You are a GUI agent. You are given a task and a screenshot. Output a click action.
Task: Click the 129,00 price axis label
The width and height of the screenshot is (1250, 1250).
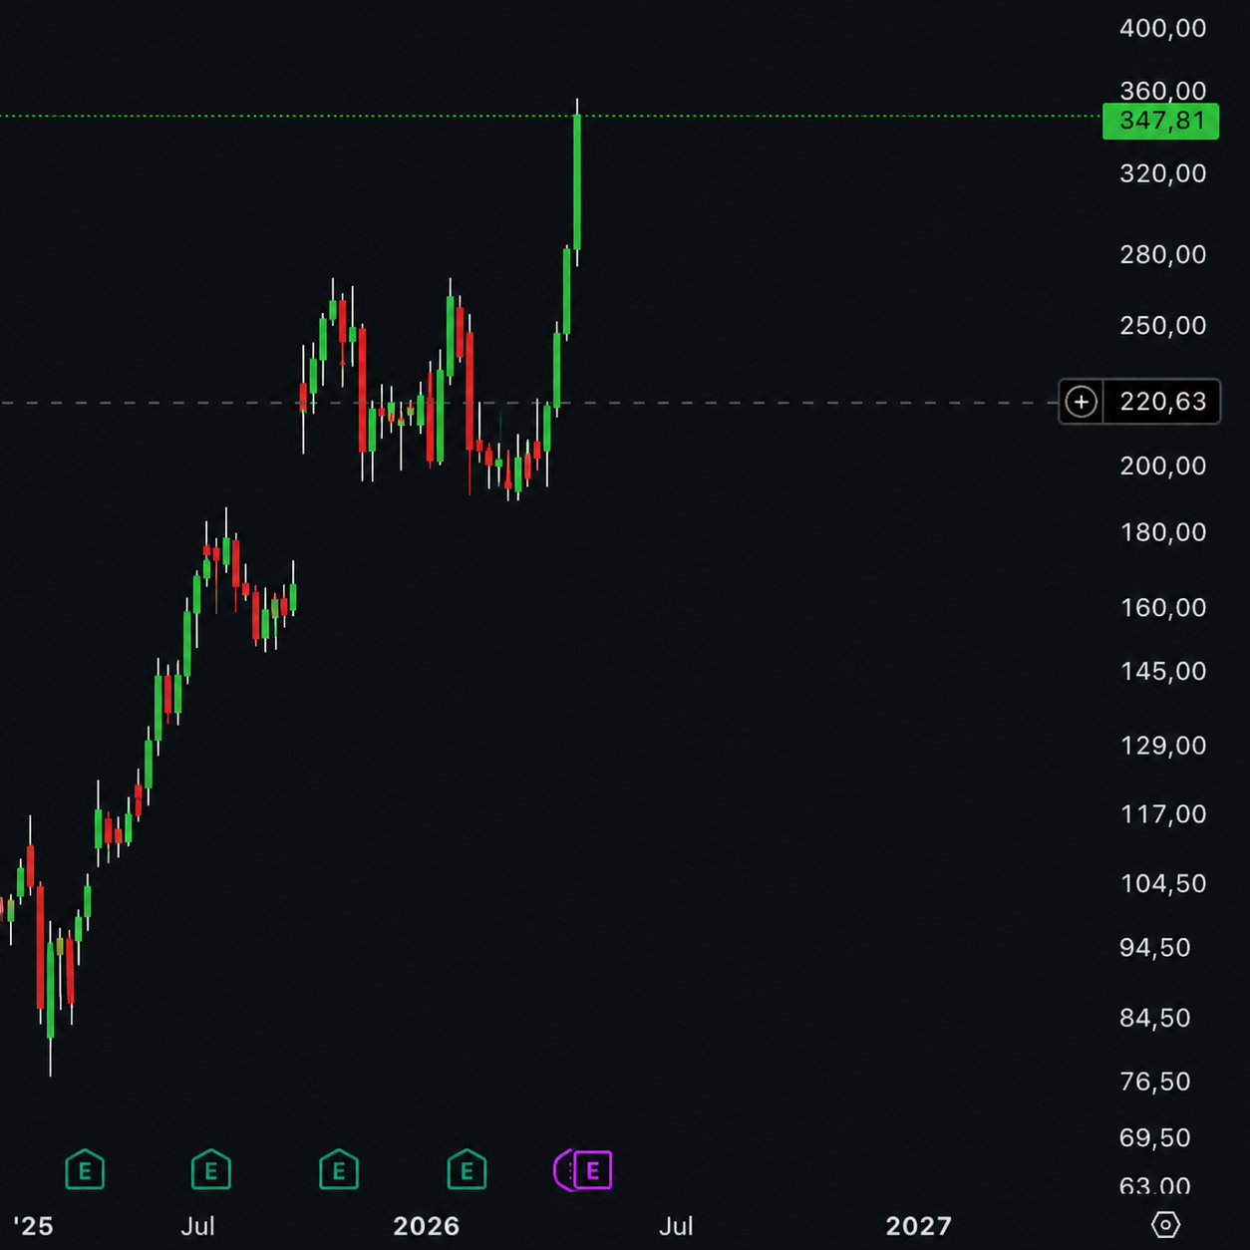1162,746
